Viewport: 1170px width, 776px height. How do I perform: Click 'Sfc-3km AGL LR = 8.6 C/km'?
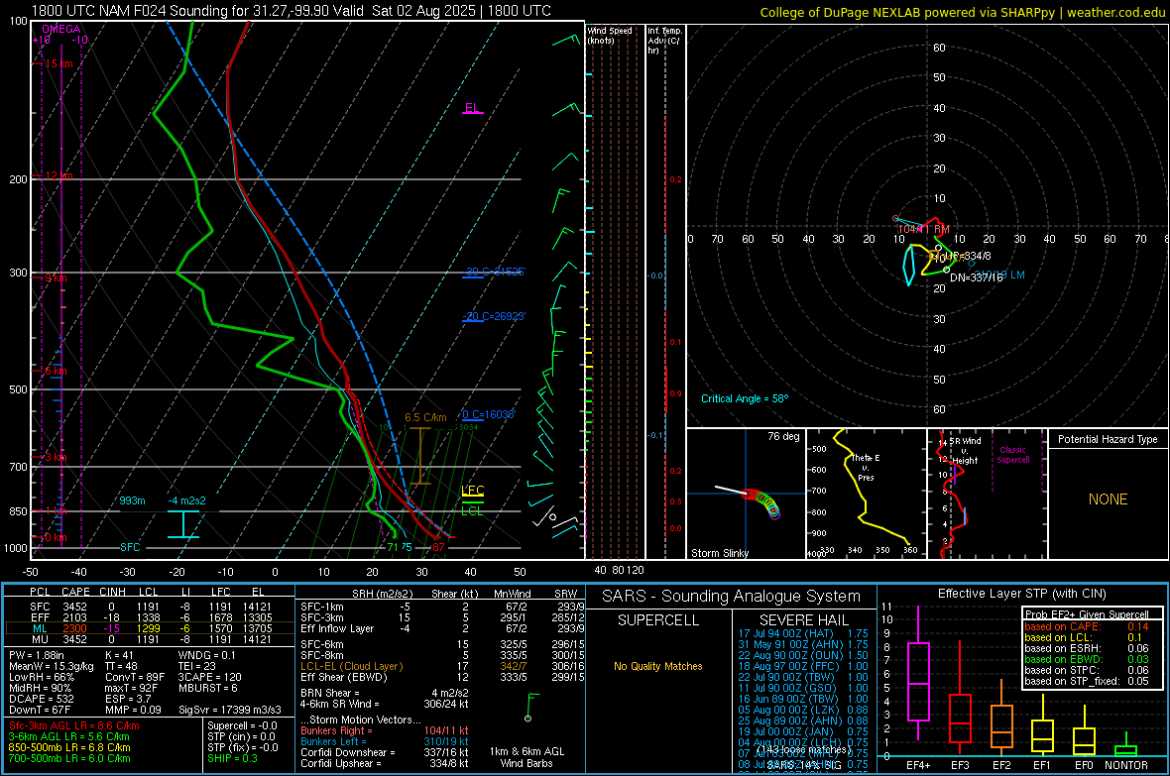click(74, 725)
